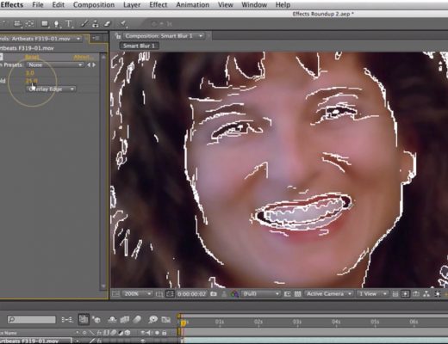
Task: Toggle the Motion Blur enable switch
Action: point(138,319)
